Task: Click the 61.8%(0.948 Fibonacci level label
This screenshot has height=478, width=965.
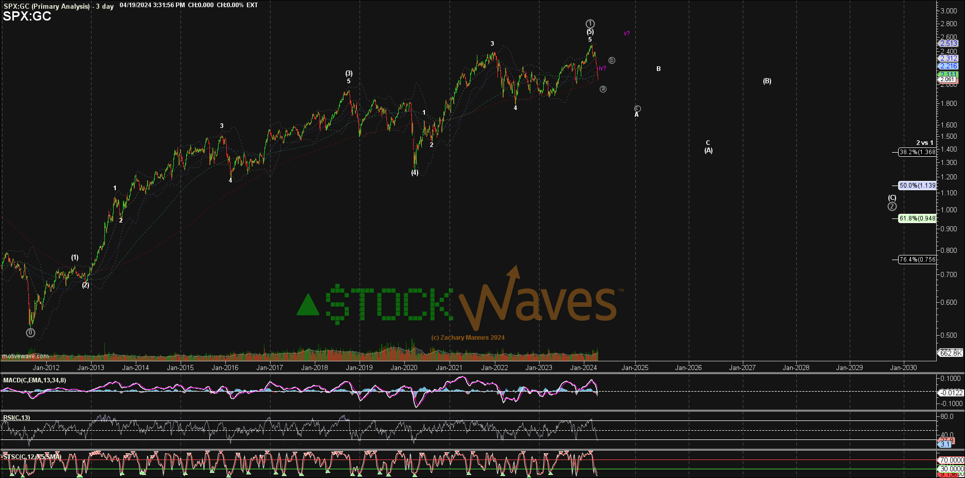Action: (917, 218)
